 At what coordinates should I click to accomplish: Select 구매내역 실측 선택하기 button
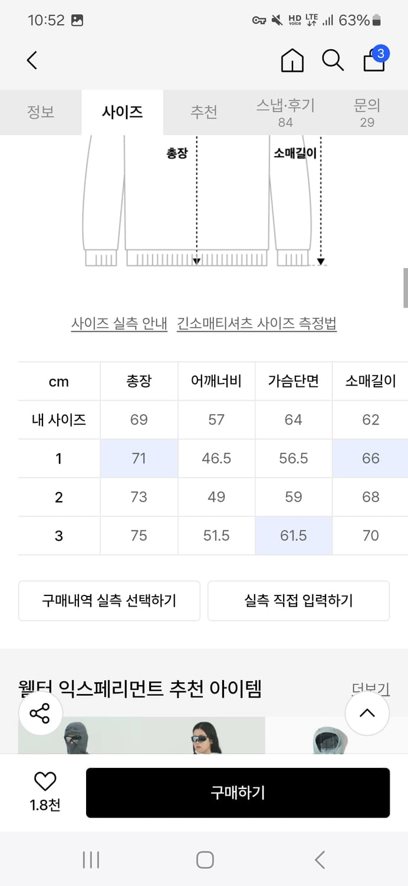[110, 601]
